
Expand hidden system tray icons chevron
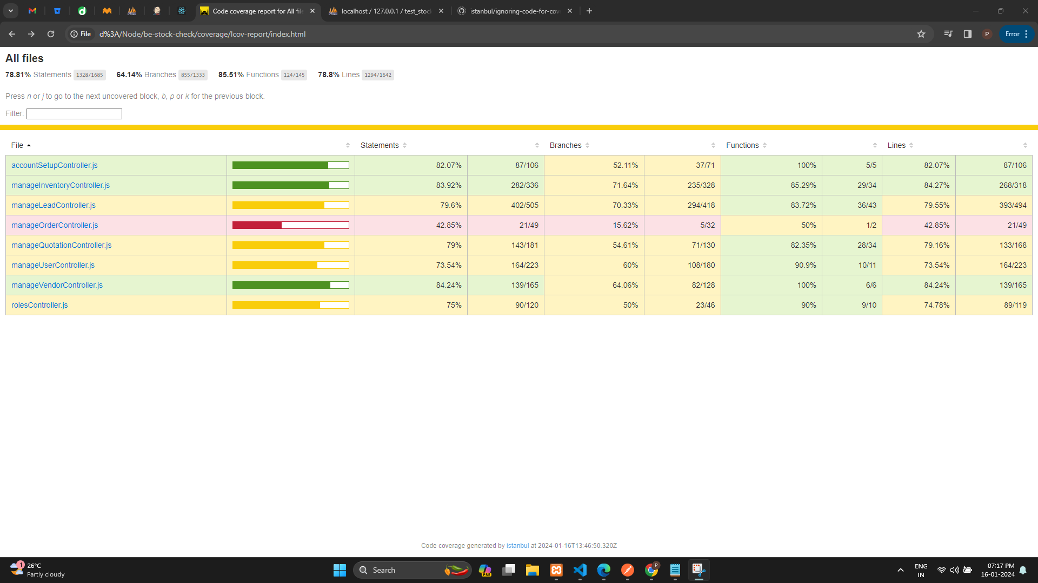(x=900, y=570)
